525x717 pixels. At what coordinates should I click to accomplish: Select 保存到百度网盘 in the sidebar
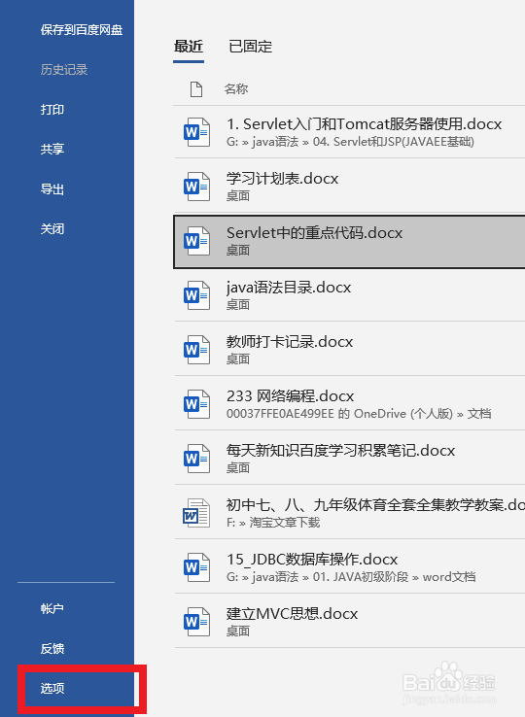coord(82,30)
